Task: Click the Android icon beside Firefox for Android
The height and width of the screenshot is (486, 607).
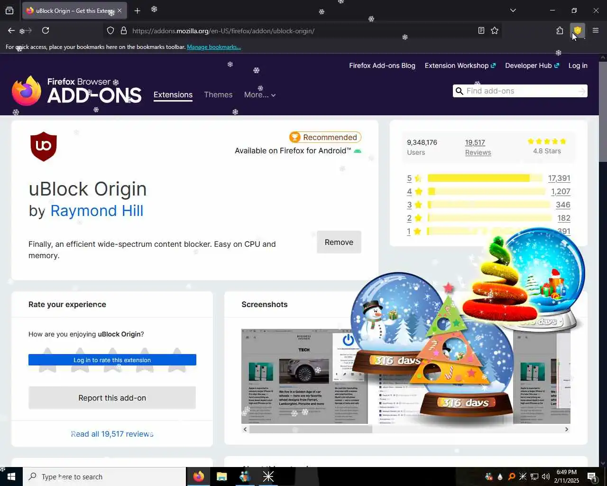Action: [358, 151]
